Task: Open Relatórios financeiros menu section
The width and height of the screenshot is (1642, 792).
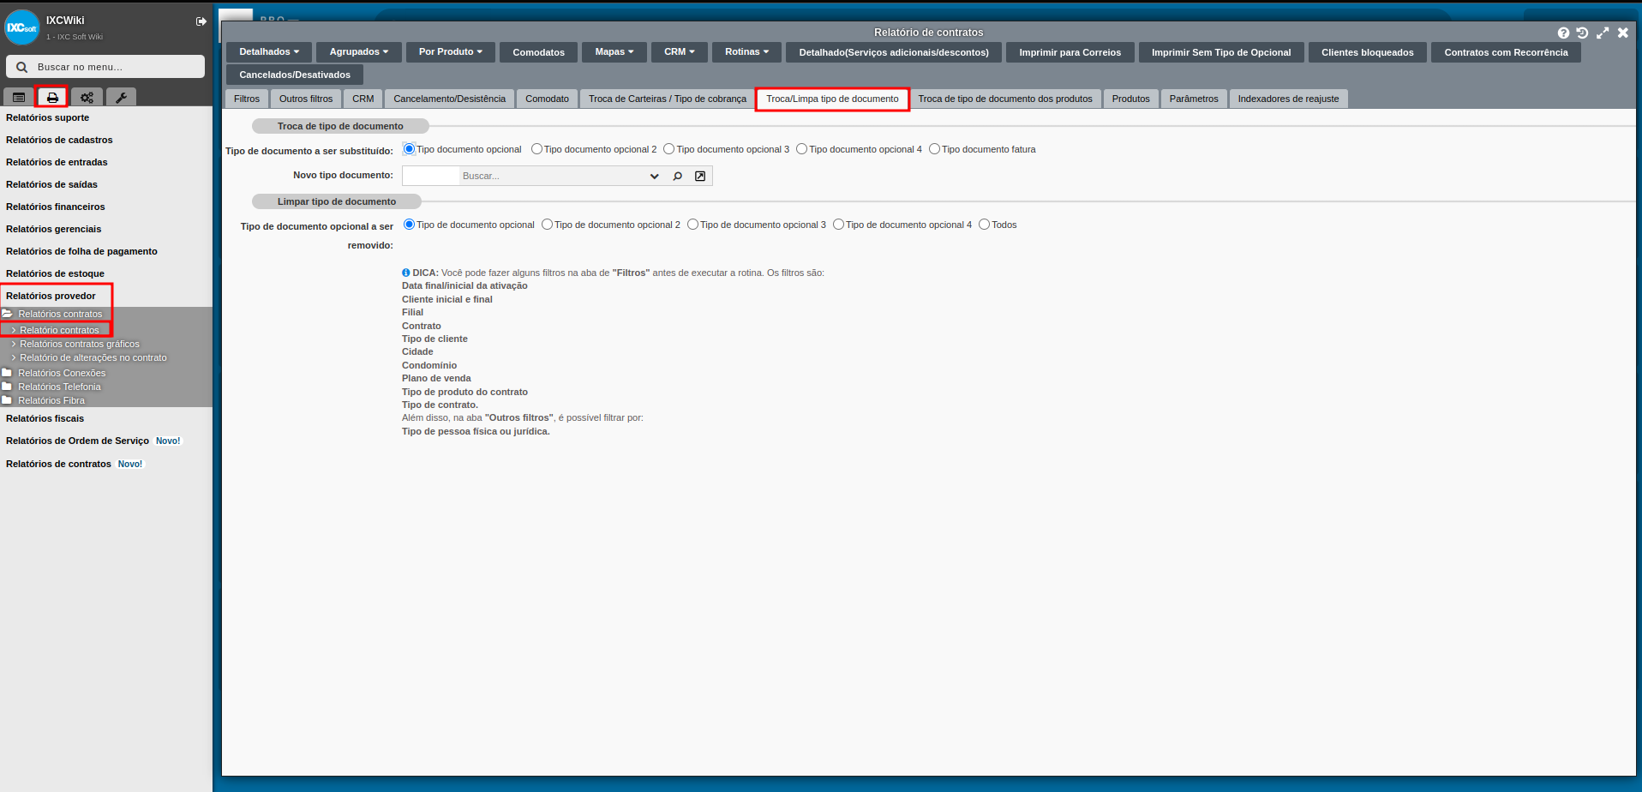Action: point(56,207)
